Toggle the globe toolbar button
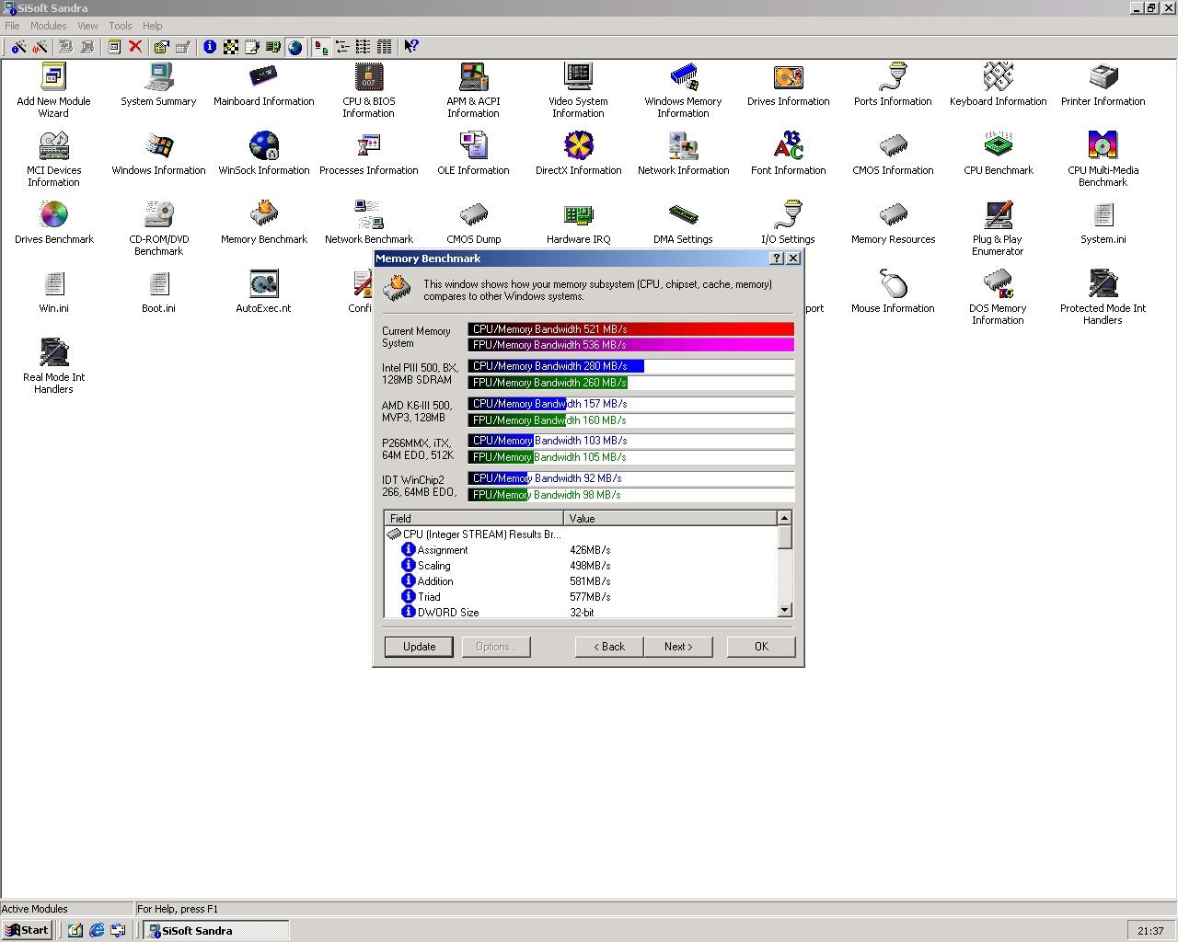1178x942 pixels. 294,46
